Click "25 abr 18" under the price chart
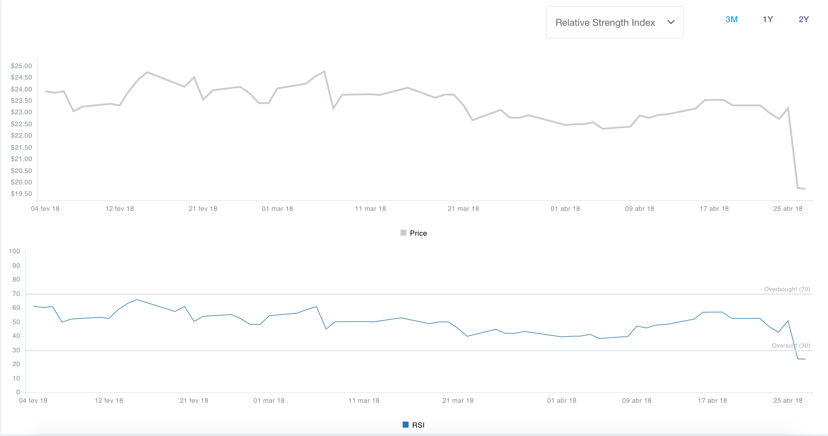Screen dimensions: 828x436 coord(787,209)
